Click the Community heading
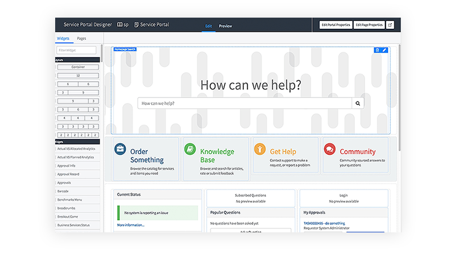The height and width of the screenshot is (259, 455). click(x=358, y=151)
